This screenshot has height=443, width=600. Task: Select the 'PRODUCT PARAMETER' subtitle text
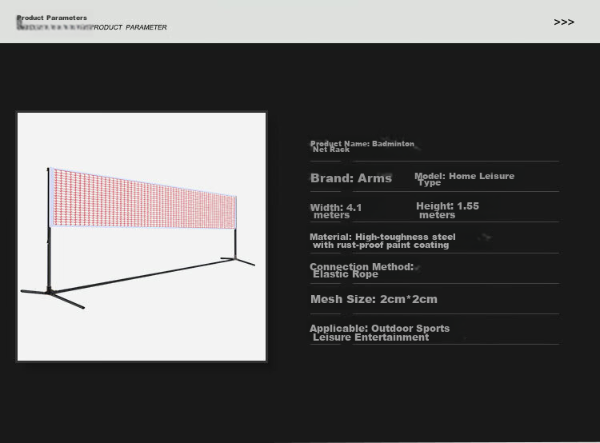[130, 27]
